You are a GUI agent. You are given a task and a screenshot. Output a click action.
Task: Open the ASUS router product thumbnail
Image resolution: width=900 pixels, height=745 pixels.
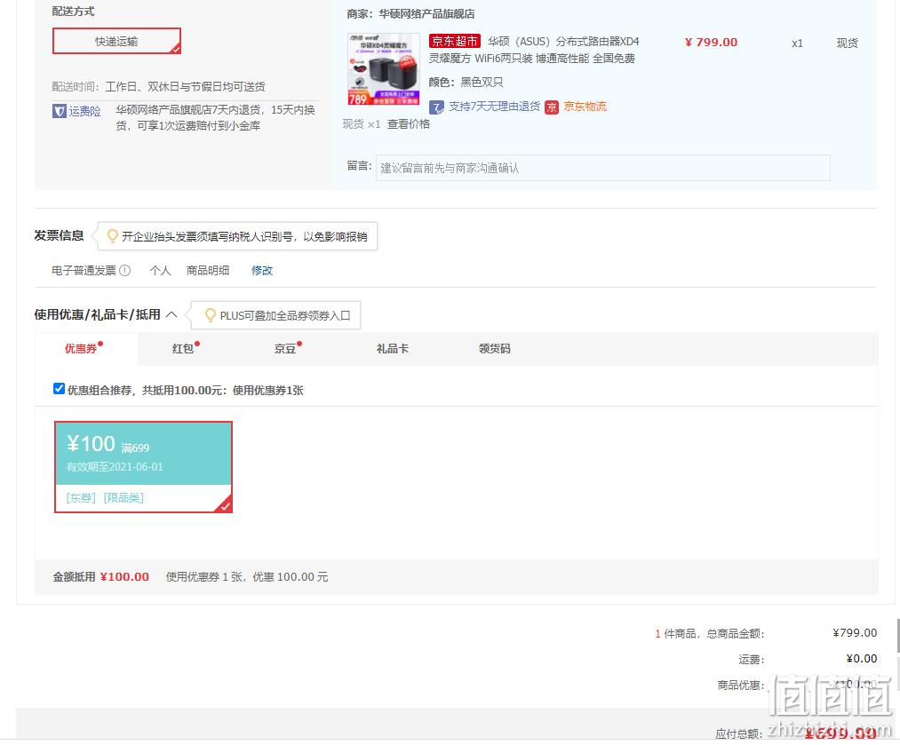[x=384, y=69]
